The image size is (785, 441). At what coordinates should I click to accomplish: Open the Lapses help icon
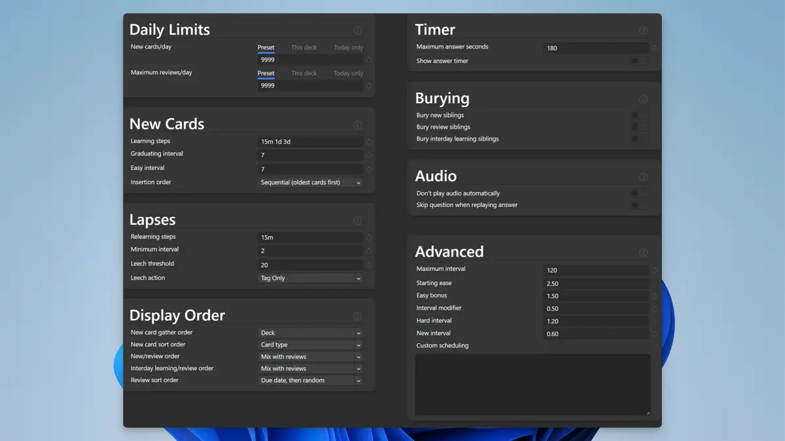pyautogui.click(x=357, y=220)
